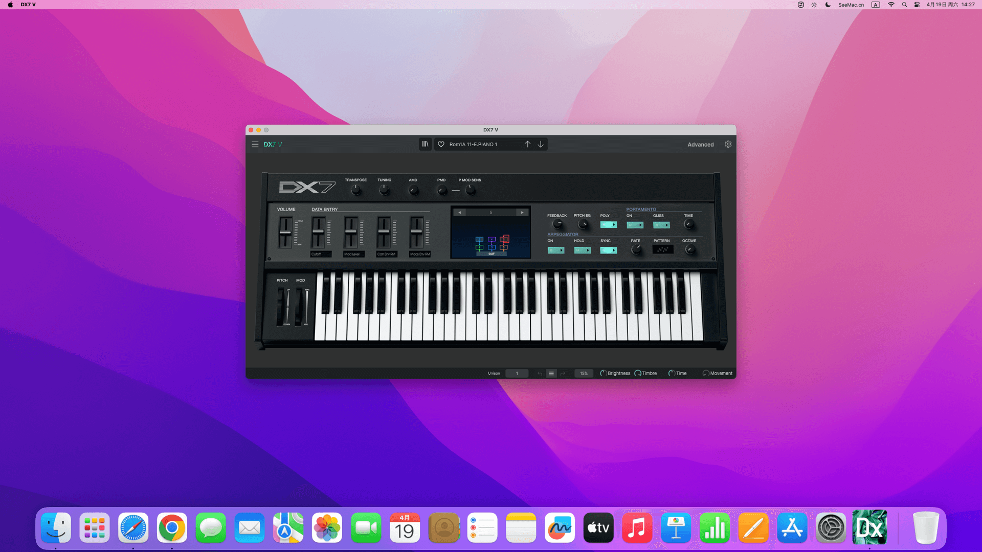Toggle Arpeggiator ON switch
The height and width of the screenshot is (552, 982).
(x=556, y=250)
